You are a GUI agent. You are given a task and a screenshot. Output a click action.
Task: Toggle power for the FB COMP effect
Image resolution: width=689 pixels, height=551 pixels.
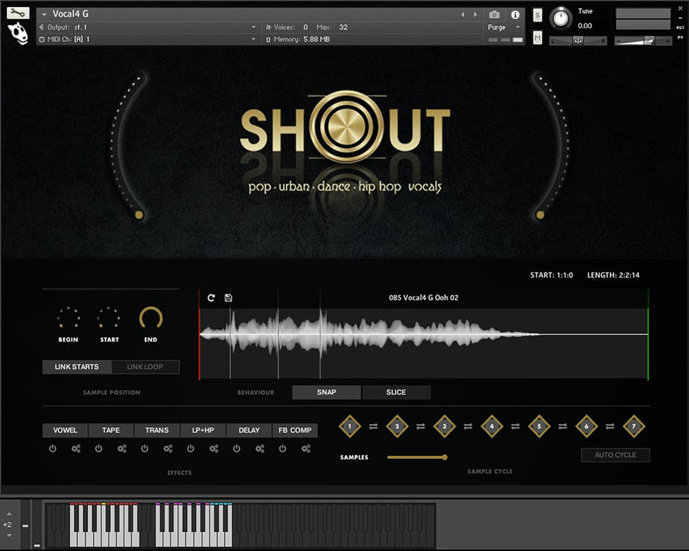[x=283, y=448]
